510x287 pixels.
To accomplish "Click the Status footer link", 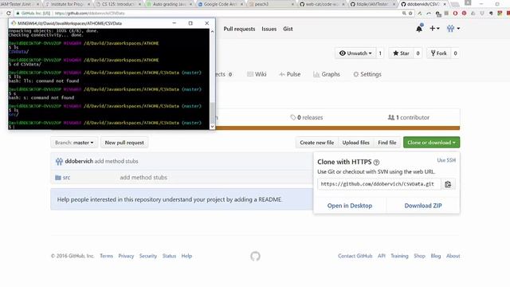I will [169, 256].
